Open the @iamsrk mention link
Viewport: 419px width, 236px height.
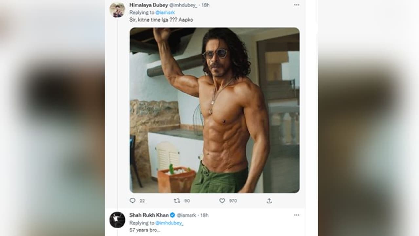165,12
